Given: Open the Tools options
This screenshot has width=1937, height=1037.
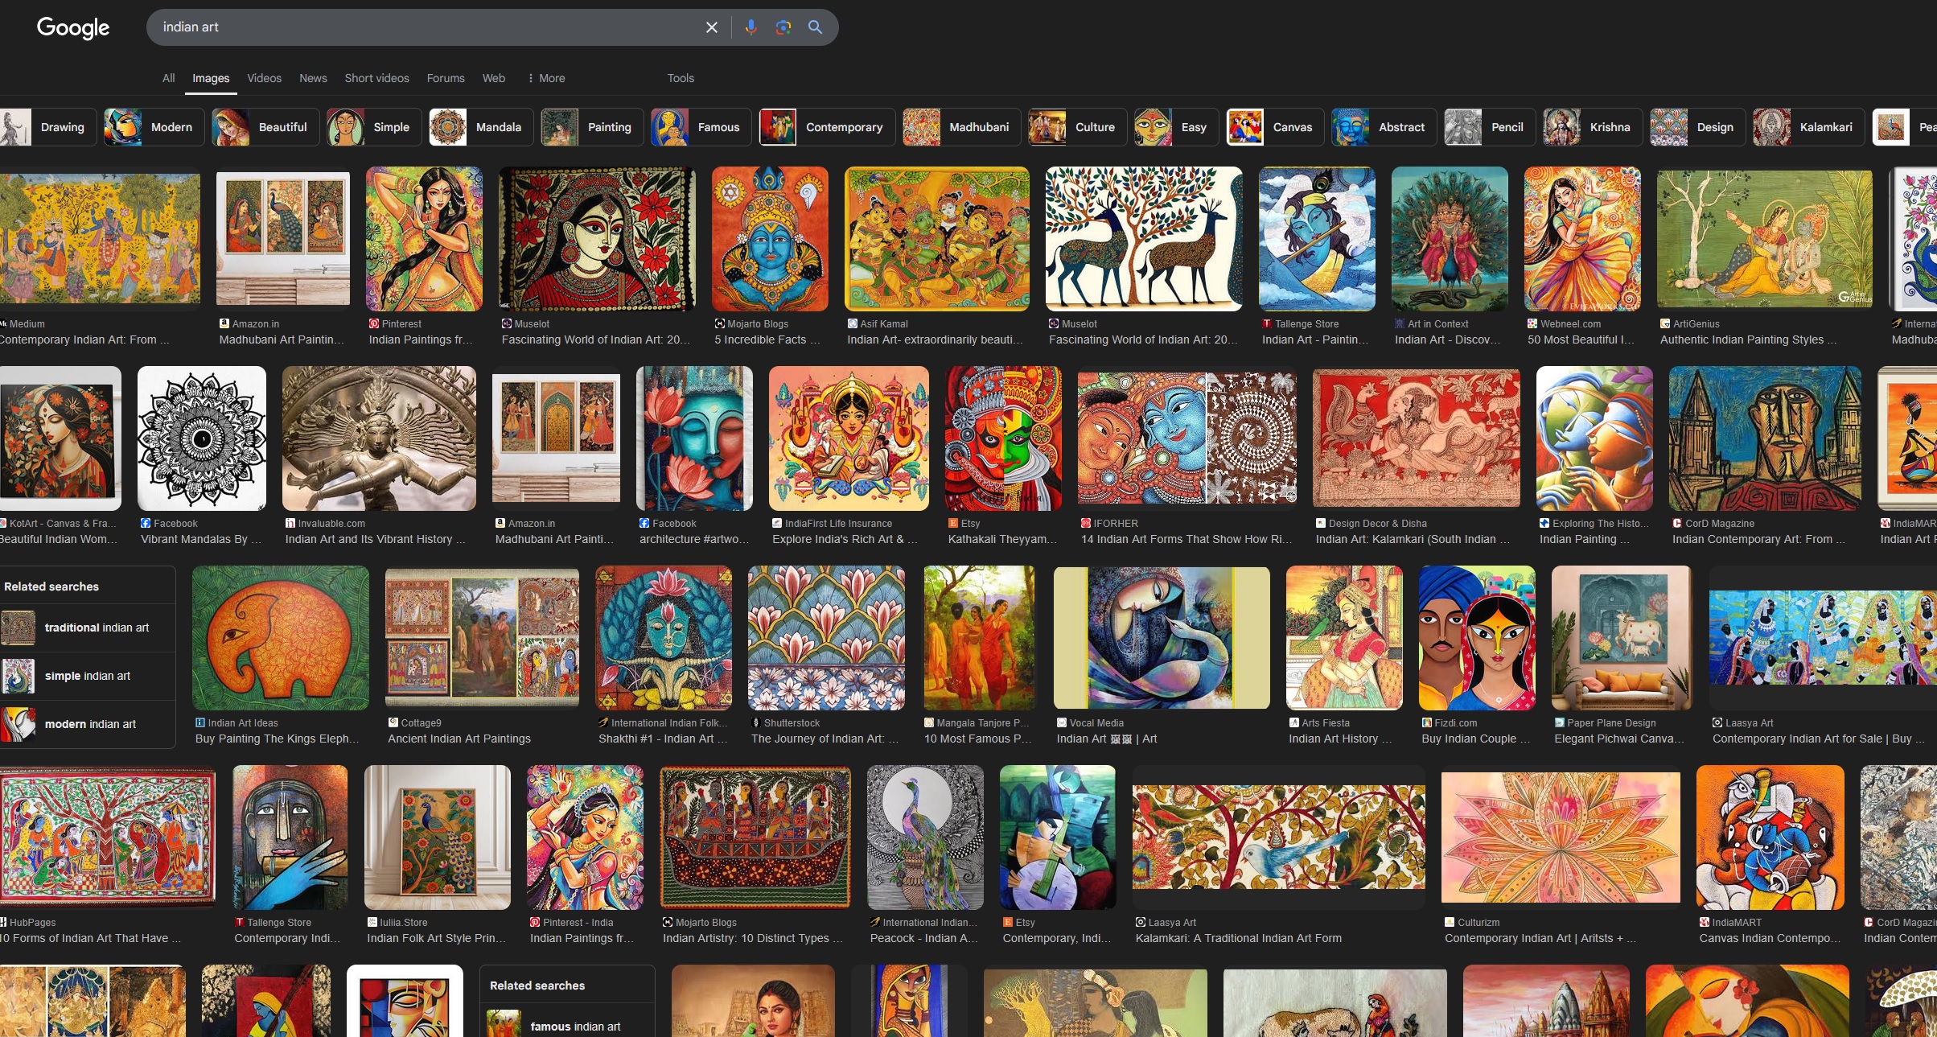Looking at the screenshot, I should tap(681, 78).
